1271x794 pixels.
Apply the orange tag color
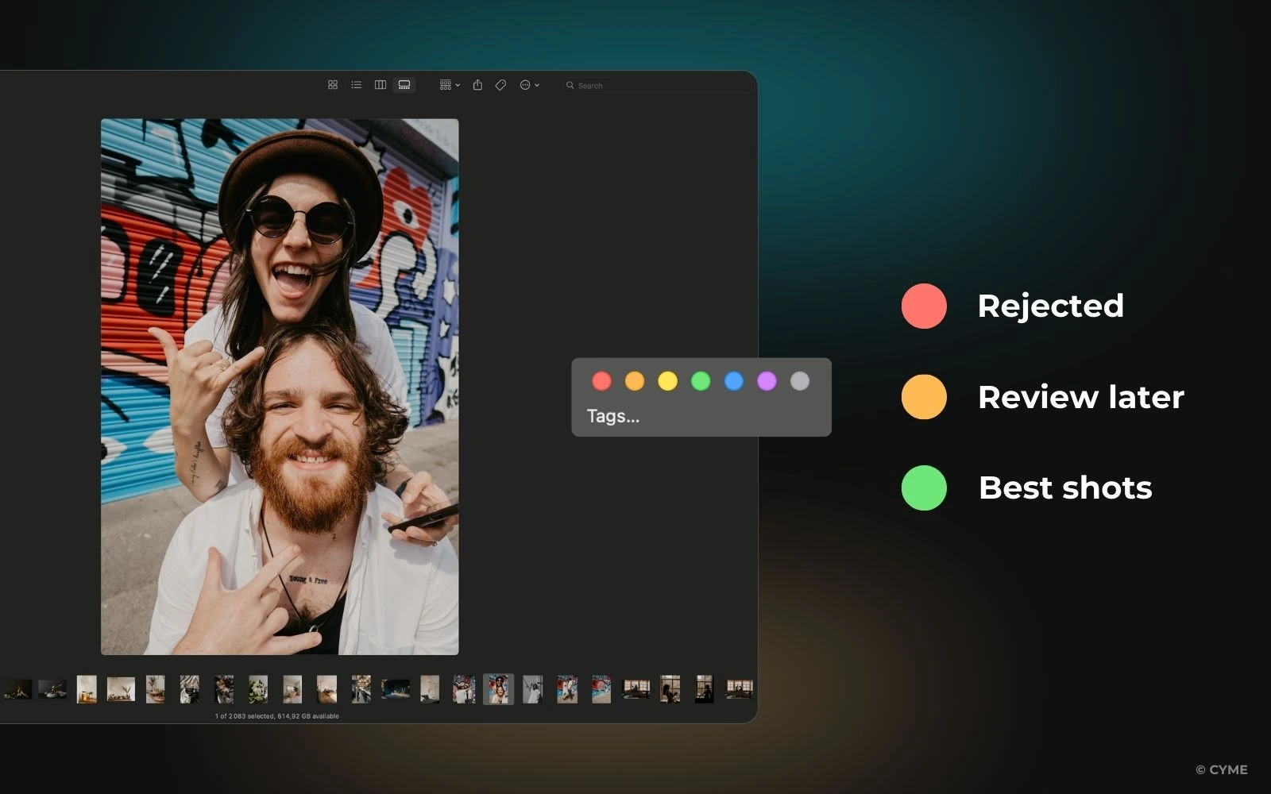tap(635, 381)
